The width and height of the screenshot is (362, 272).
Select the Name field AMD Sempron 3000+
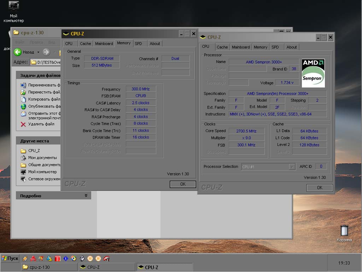264,62
